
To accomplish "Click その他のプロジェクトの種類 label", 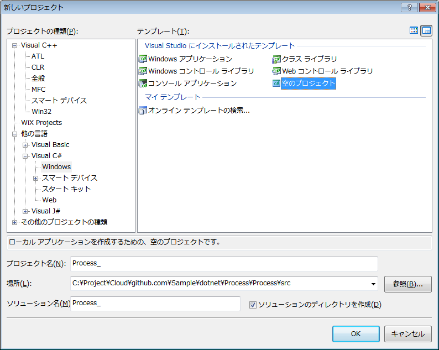I will click(64, 222).
